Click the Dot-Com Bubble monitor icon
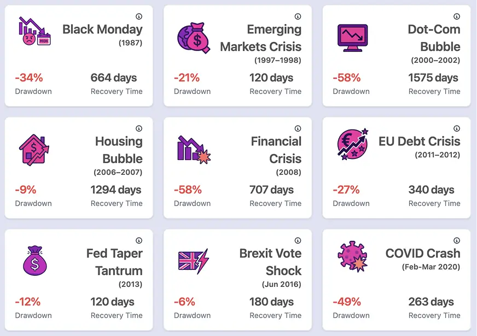 point(351,38)
